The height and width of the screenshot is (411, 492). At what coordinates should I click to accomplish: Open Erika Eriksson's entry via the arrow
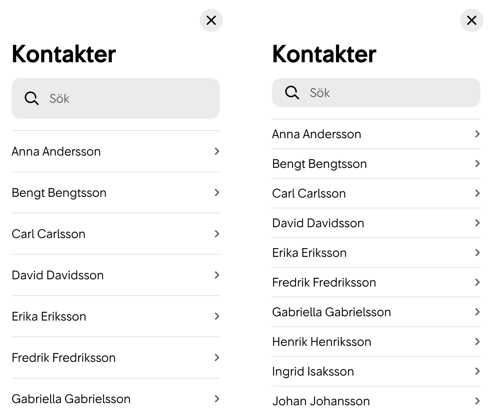[x=217, y=316]
